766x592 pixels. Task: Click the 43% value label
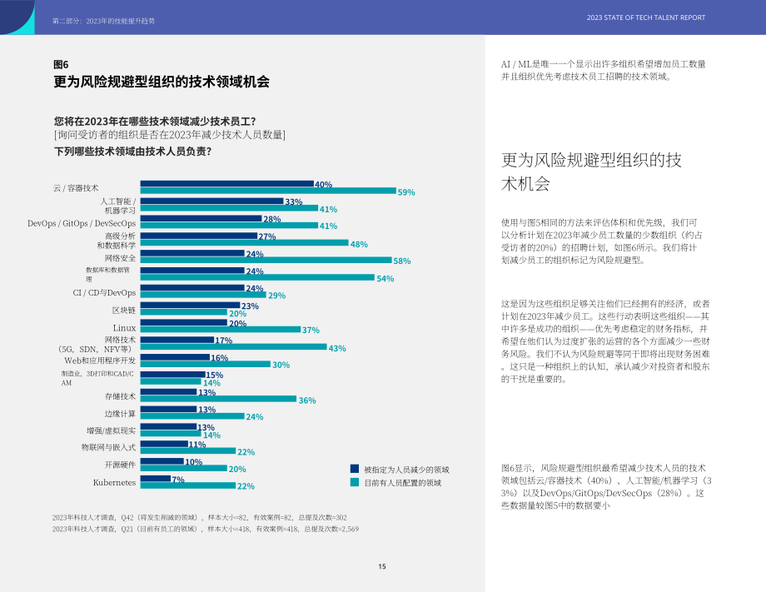[337, 348]
